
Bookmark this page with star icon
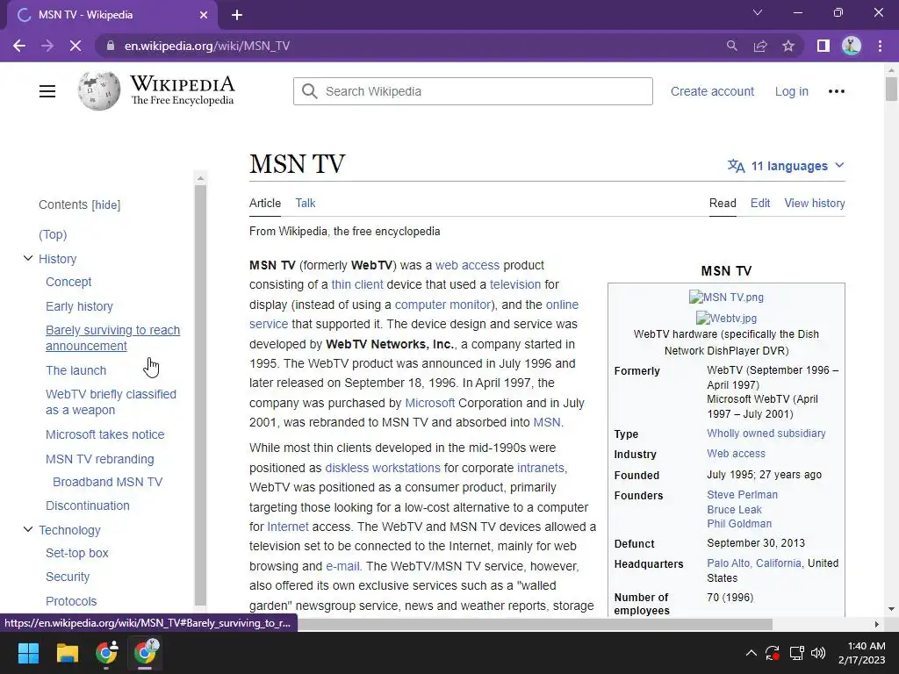(x=788, y=46)
